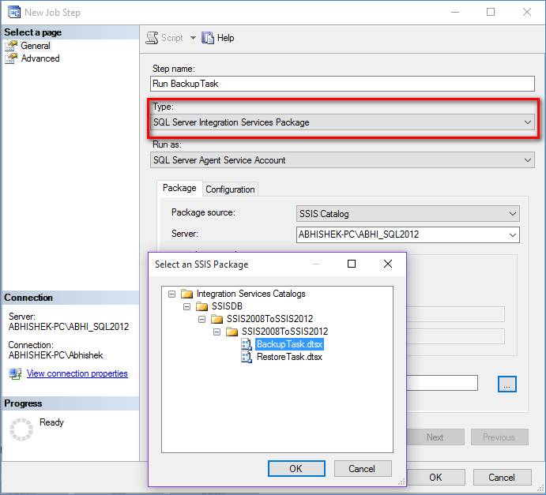546x495 pixels.
Task: Click the Script toolbar icon
Action: pyautogui.click(x=152, y=38)
